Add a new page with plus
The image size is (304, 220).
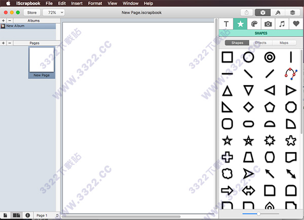pyautogui.click(x=4, y=43)
